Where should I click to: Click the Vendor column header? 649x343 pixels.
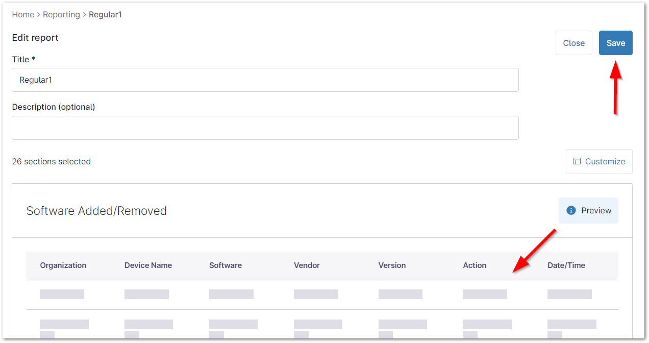coord(307,265)
